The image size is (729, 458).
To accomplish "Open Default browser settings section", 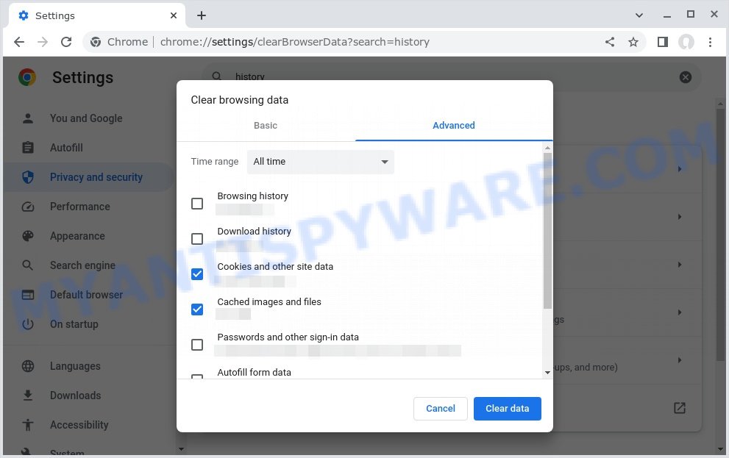I will [x=87, y=295].
